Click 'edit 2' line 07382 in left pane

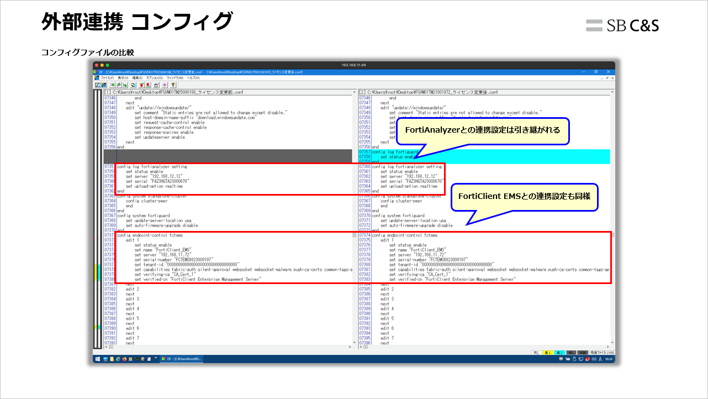(x=133, y=289)
